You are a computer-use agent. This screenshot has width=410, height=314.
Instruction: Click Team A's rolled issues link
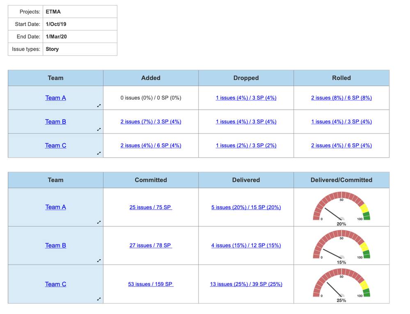click(x=341, y=98)
